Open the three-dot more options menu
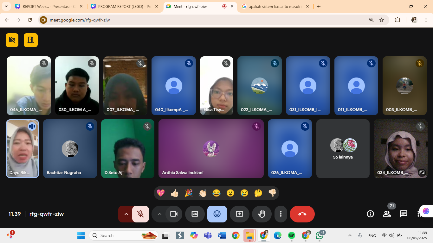This screenshot has width=433, height=243. click(x=281, y=214)
